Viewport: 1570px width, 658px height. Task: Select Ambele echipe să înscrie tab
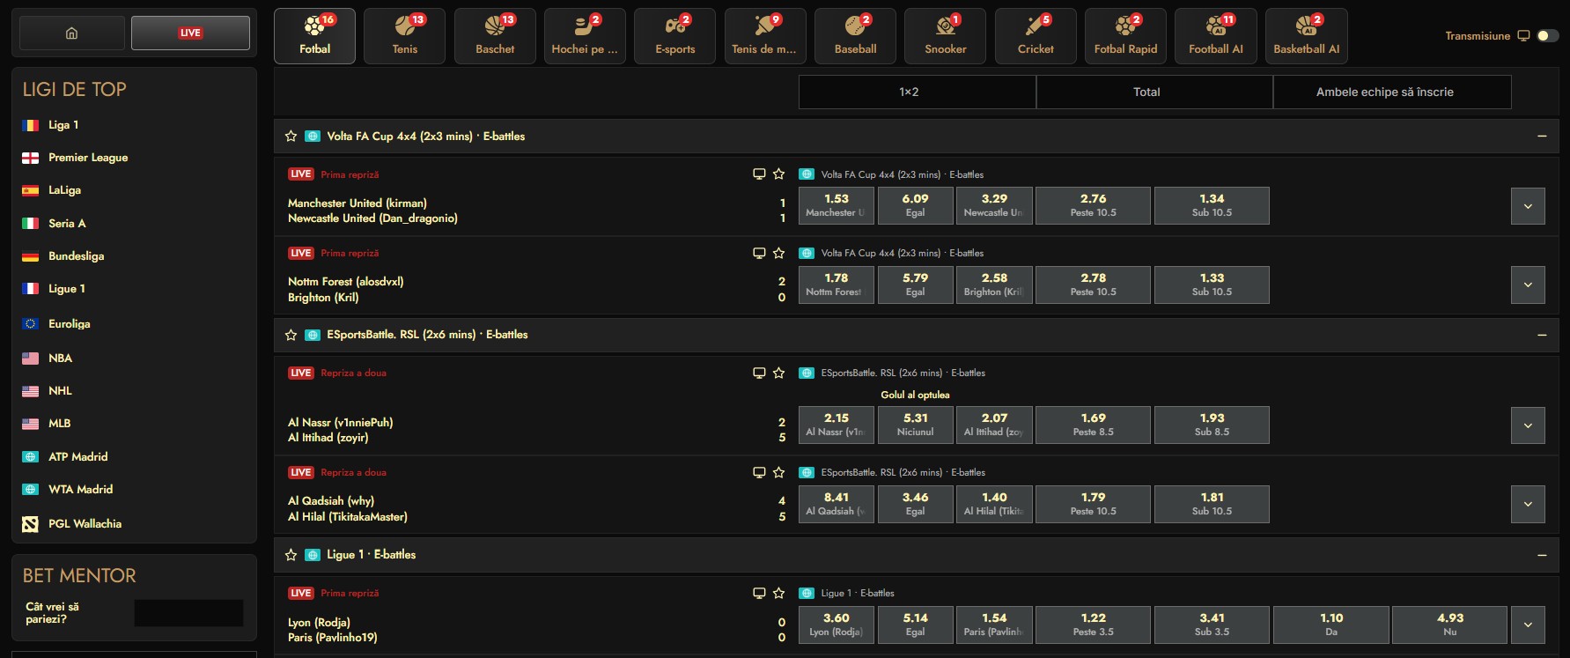tap(1384, 92)
